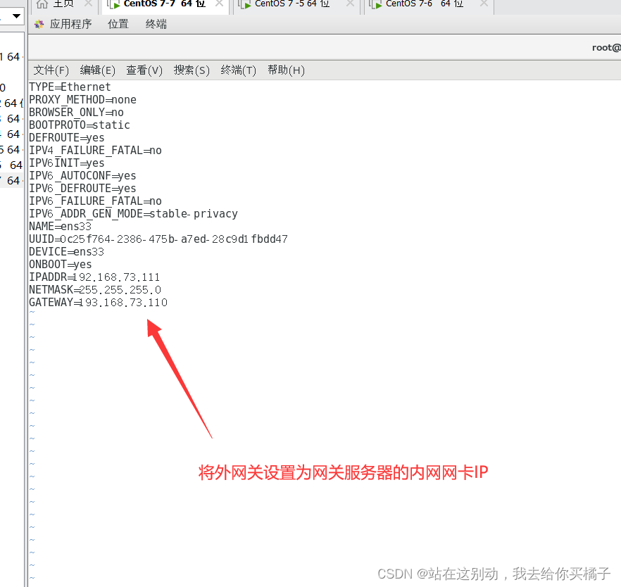Open the sidebar dropdown arrow
The width and height of the screenshot is (621, 587).
coord(16,15)
